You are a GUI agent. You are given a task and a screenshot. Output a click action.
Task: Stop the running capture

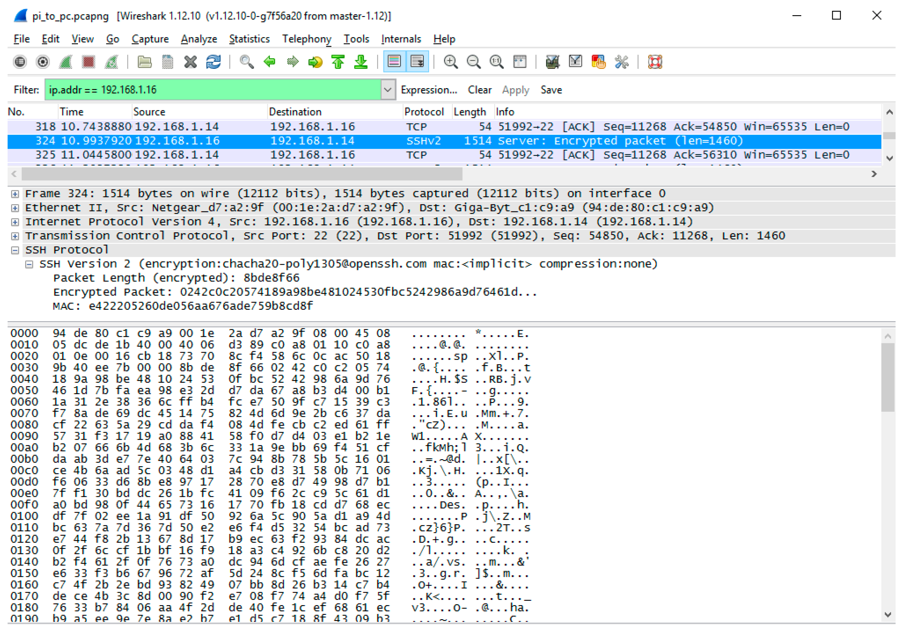point(89,62)
